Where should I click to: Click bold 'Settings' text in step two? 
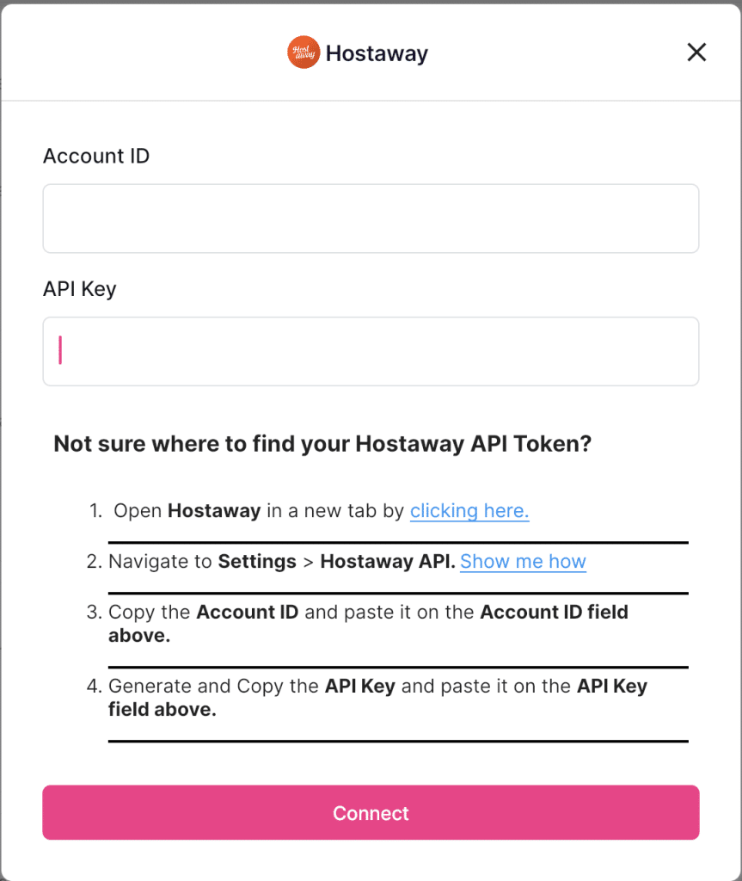tap(257, 562)
